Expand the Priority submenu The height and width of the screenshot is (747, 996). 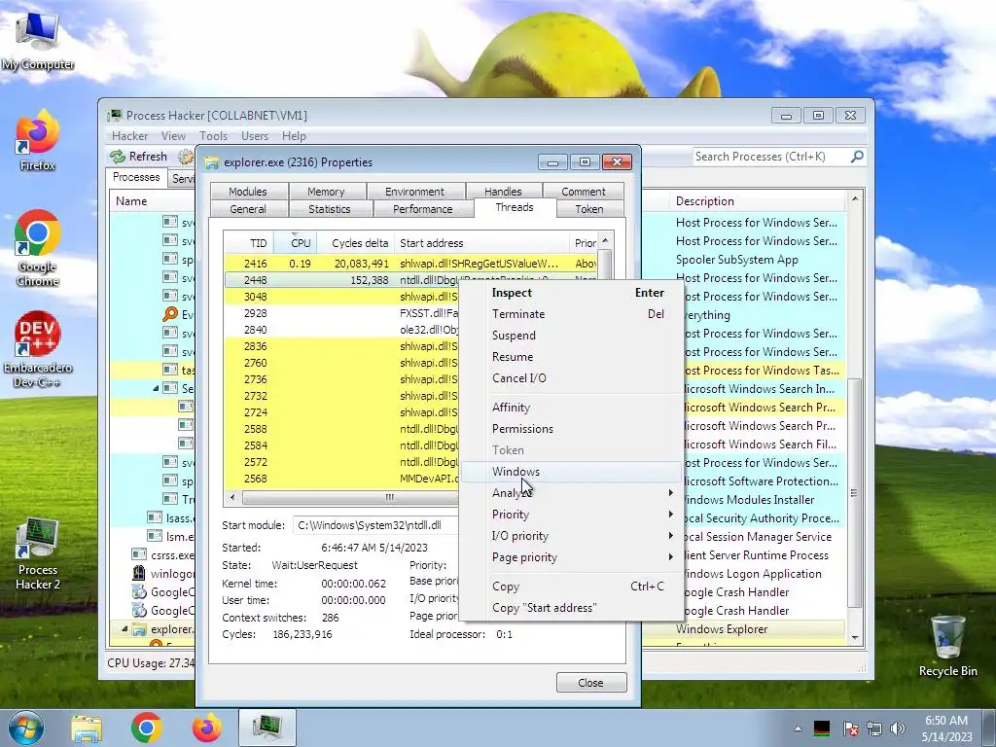point(570,515)
